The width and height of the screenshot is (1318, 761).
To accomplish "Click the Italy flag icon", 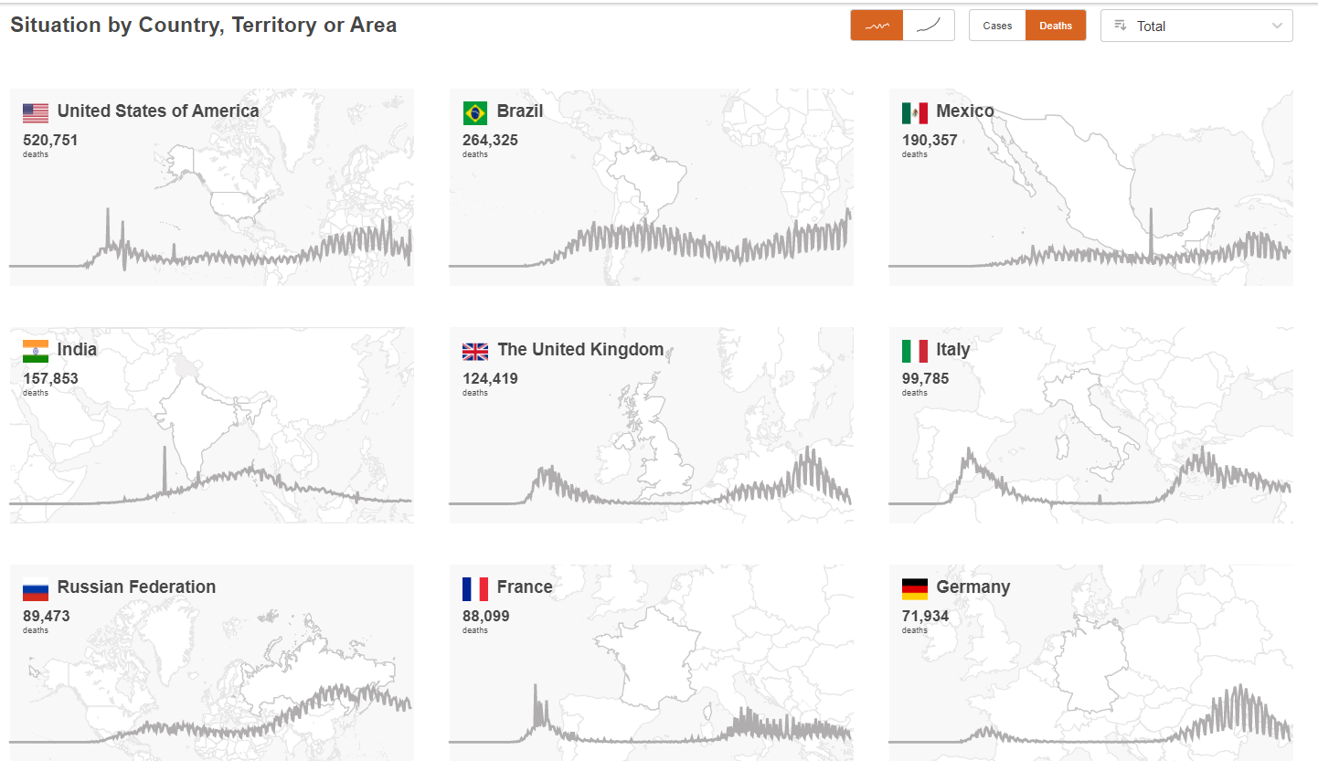I will [915, 352].
